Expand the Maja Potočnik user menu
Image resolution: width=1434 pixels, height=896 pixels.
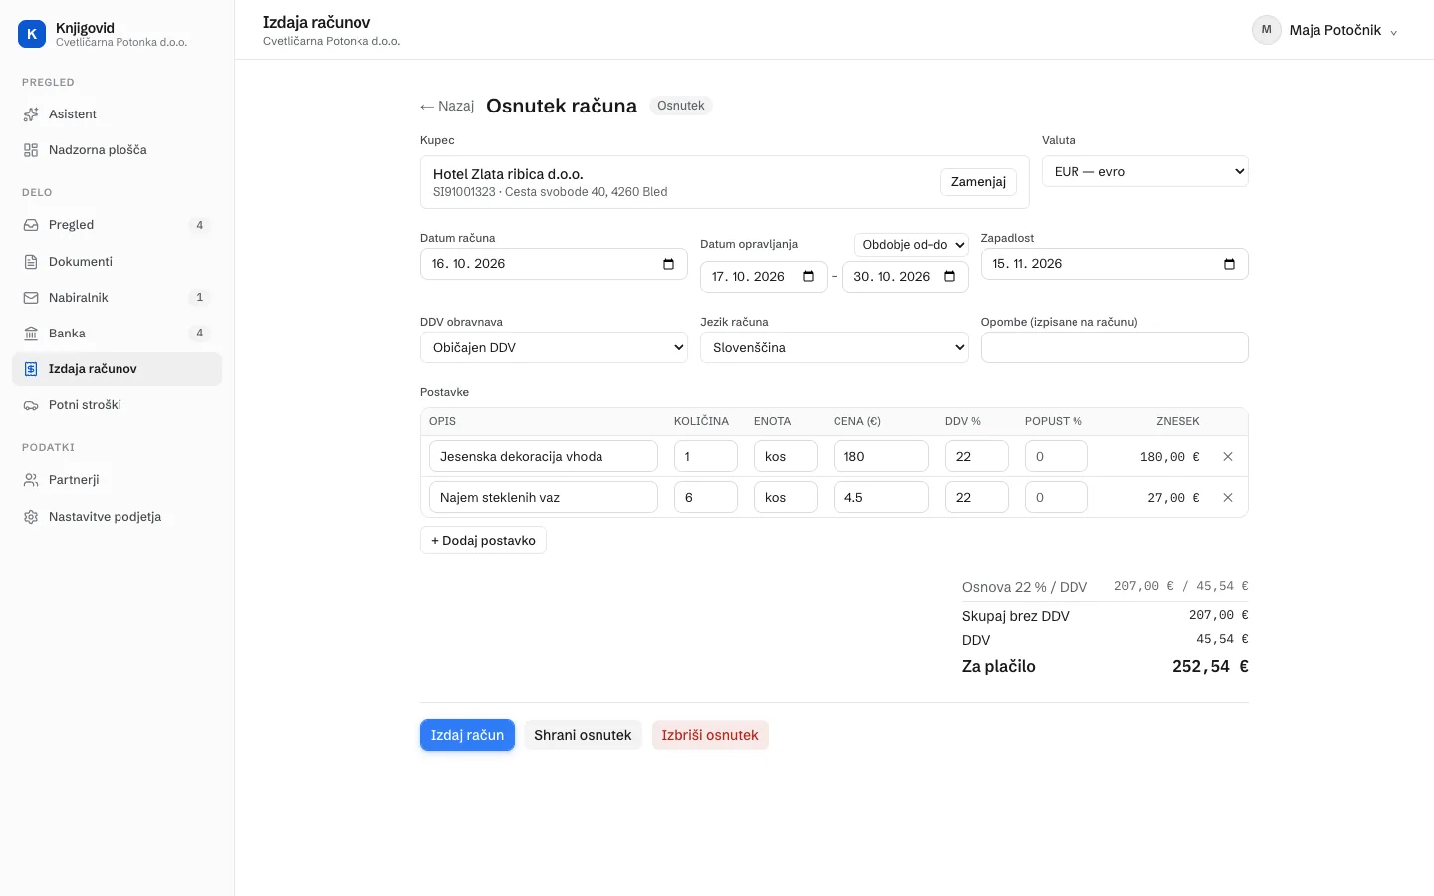(x=1325, y=30)
